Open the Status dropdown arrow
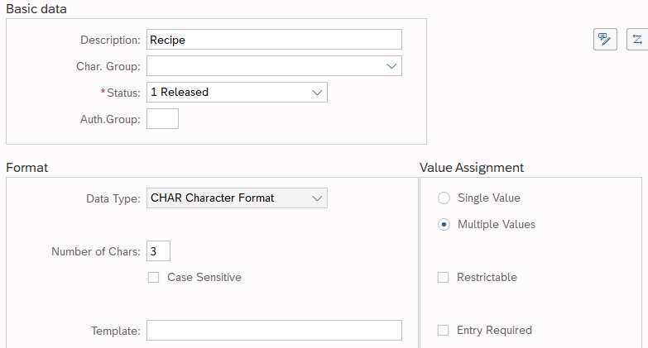 click(x=317, y=93)
